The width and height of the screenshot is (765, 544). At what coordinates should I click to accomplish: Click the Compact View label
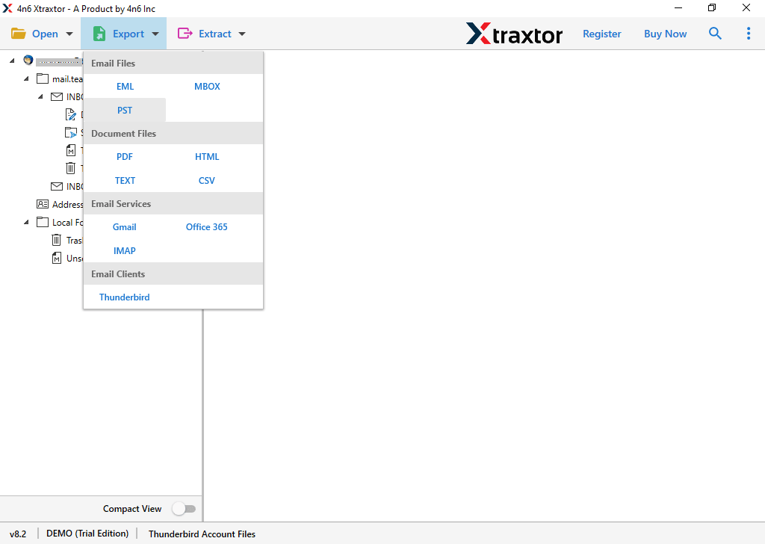[132, 509]
